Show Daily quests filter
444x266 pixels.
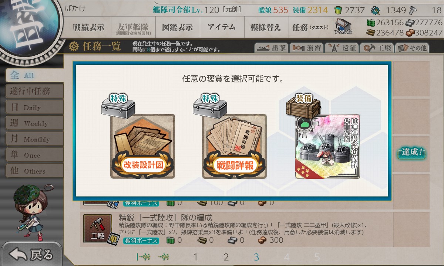point(34,107)
